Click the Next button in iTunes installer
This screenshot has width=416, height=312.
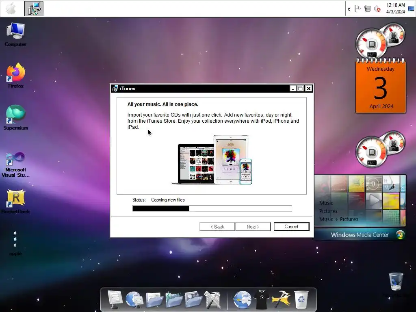253,227
